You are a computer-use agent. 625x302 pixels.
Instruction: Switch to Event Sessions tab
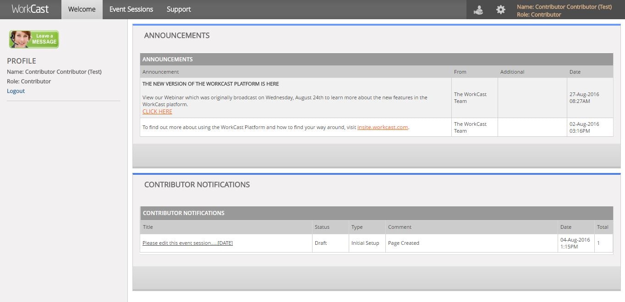tap(131, 9)
